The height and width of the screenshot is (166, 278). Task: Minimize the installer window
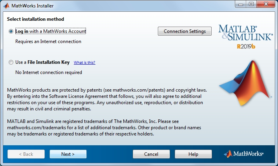(241, 4)
